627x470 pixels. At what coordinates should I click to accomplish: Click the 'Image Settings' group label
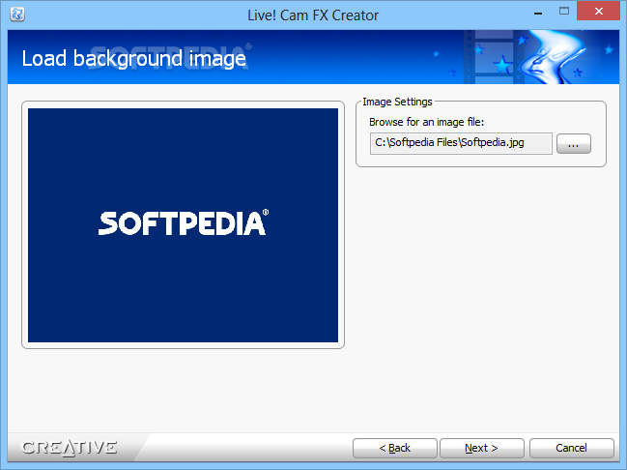tap(397, 102)
